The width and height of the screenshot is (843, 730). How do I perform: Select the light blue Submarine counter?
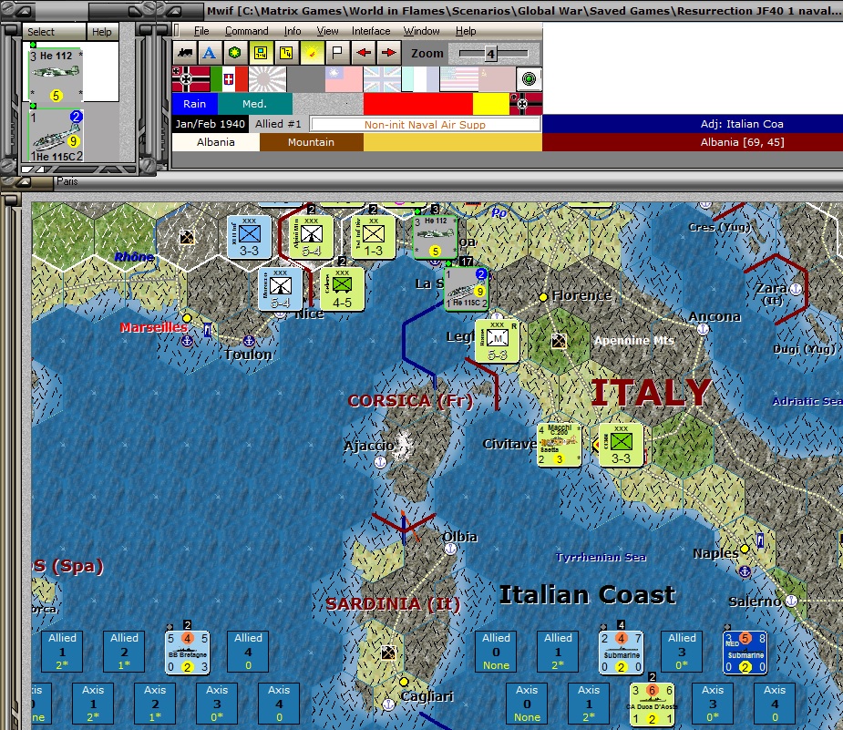point(621,652)
